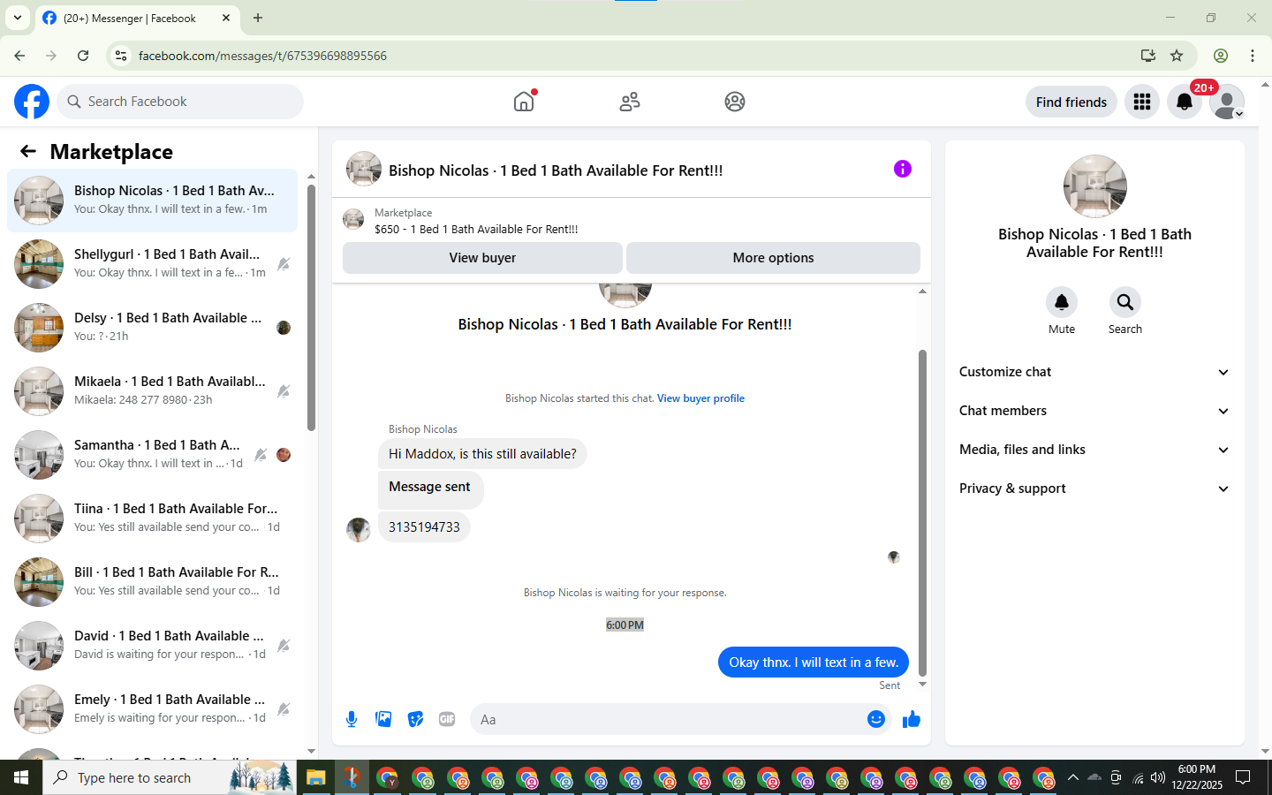Open the Samantha conversation

(152, 455)
